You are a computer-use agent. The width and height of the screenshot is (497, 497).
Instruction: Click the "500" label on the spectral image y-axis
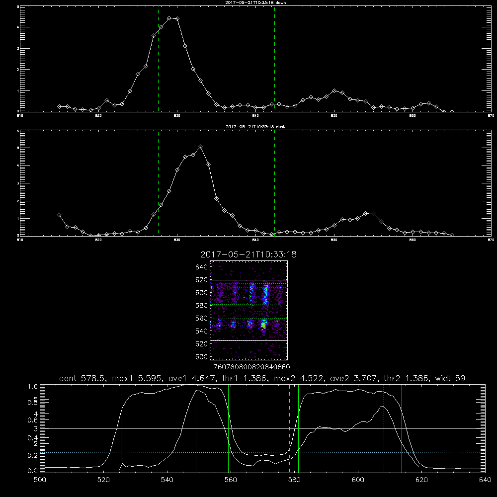point(201,356)
